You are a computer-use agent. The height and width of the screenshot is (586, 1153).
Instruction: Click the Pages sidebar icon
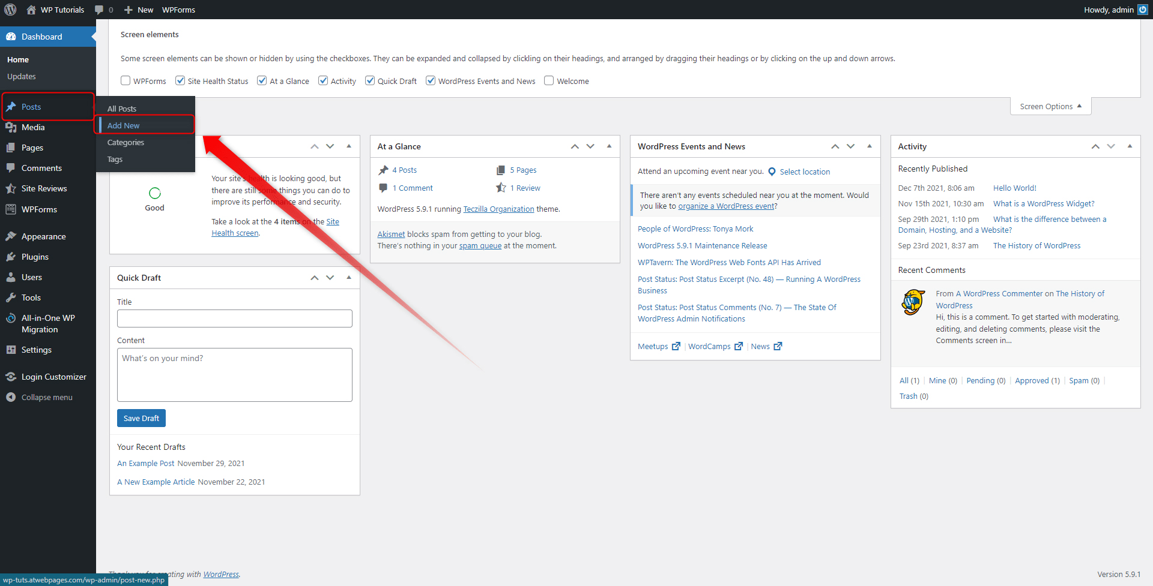tap(11, 148)
